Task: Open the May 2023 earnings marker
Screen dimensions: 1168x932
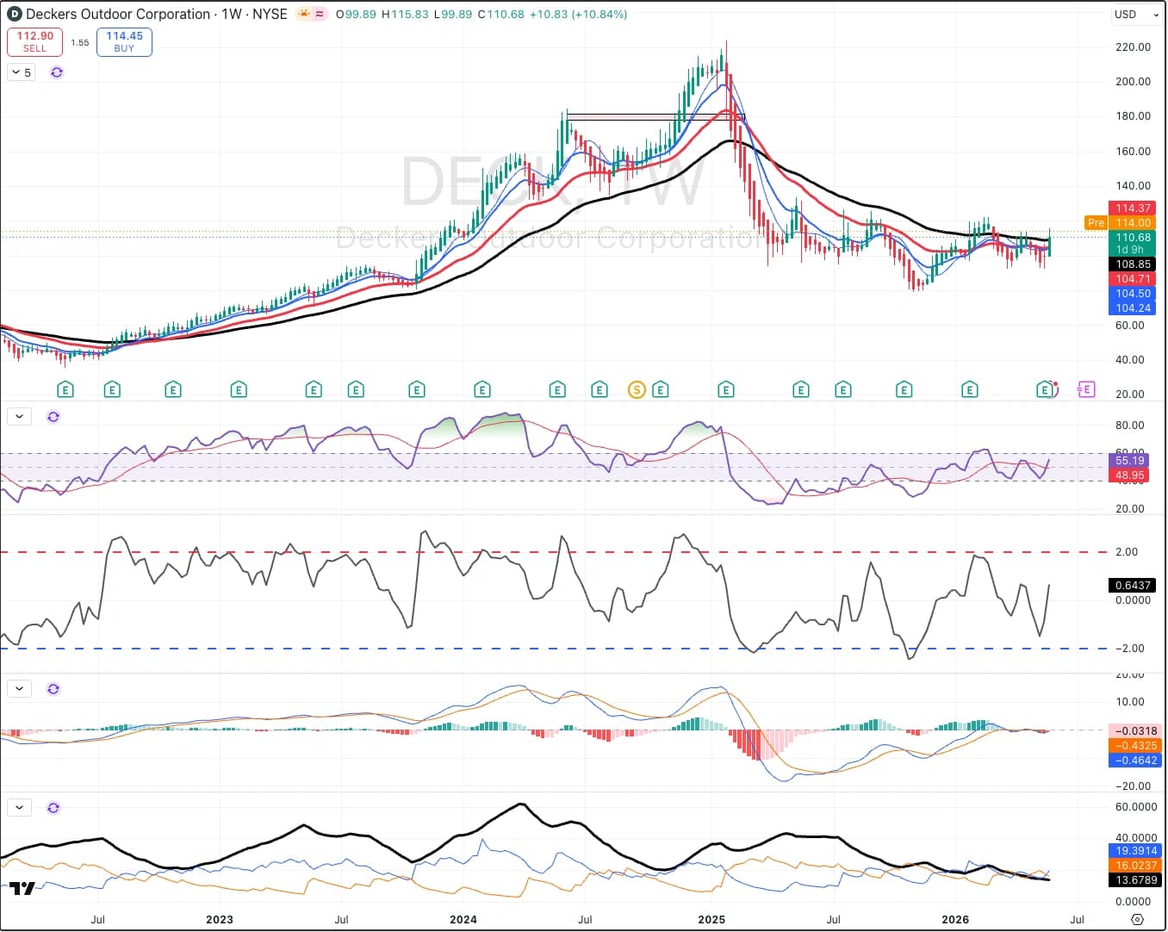Action: pyautogui.click(x=314, y=390)
